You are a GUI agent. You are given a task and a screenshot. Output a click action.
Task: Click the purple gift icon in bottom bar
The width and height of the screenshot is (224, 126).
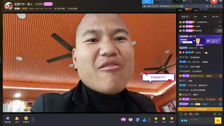(124, 120)
